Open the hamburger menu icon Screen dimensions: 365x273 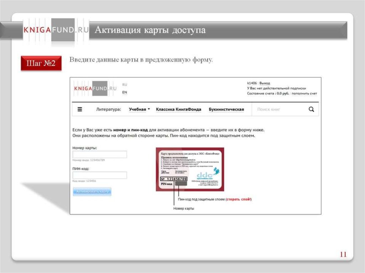(x=80, y=109)
